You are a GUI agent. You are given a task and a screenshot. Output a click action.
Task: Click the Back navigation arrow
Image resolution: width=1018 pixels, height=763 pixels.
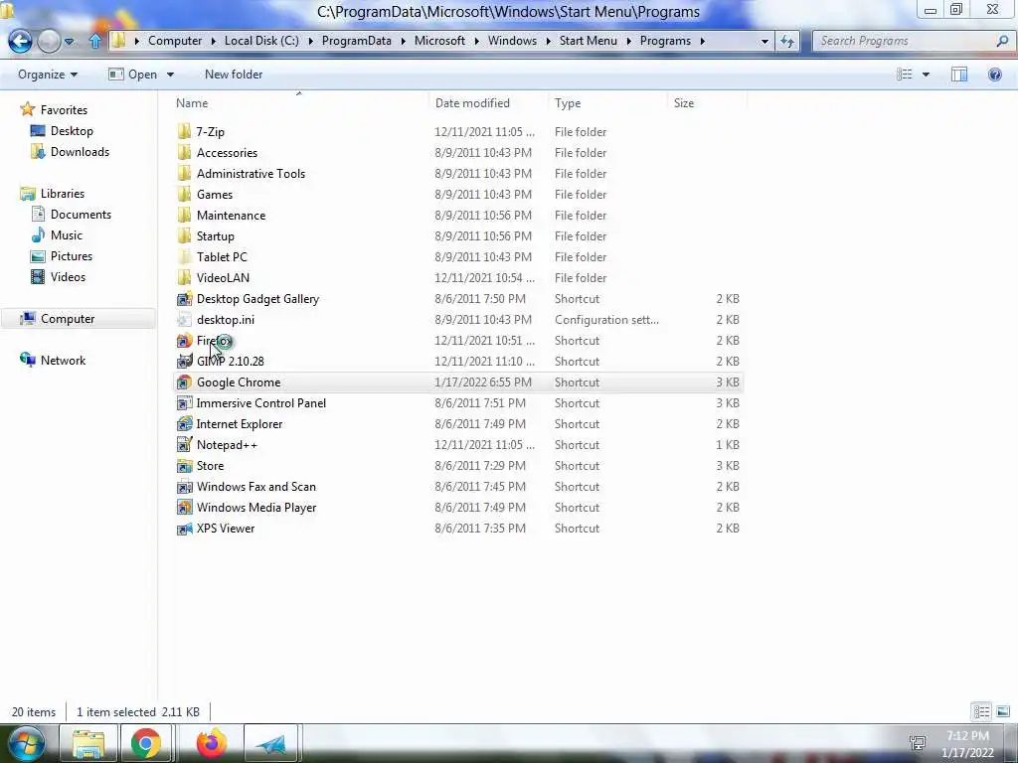point(20,41)
